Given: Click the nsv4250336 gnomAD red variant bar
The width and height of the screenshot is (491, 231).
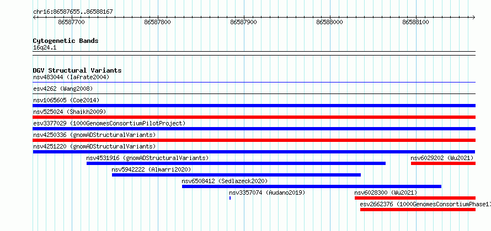Looking at the screenshot, I should [x=254, y=140].
